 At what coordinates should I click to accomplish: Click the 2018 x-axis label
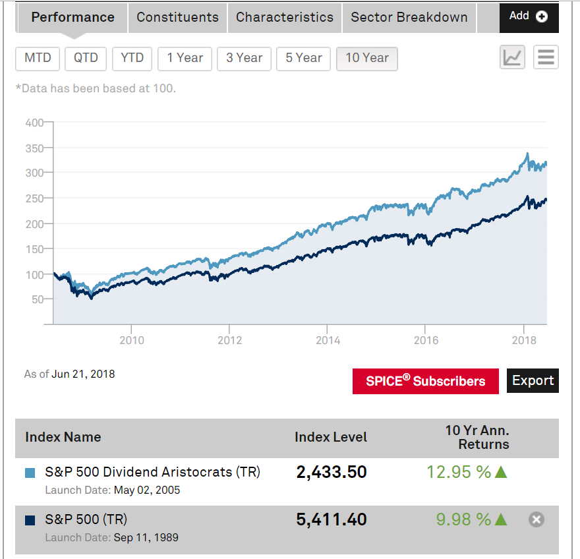click(524, 340)
